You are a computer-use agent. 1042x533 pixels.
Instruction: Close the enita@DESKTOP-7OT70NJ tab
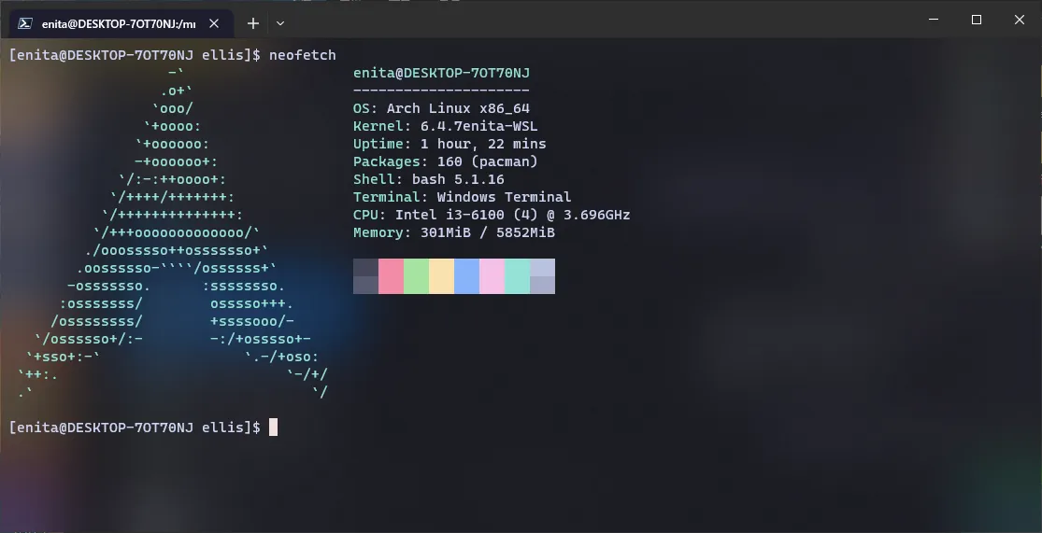point(214,23)
